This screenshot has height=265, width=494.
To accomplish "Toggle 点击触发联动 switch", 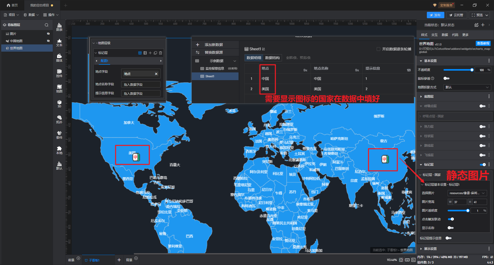I will pos(451,219).
